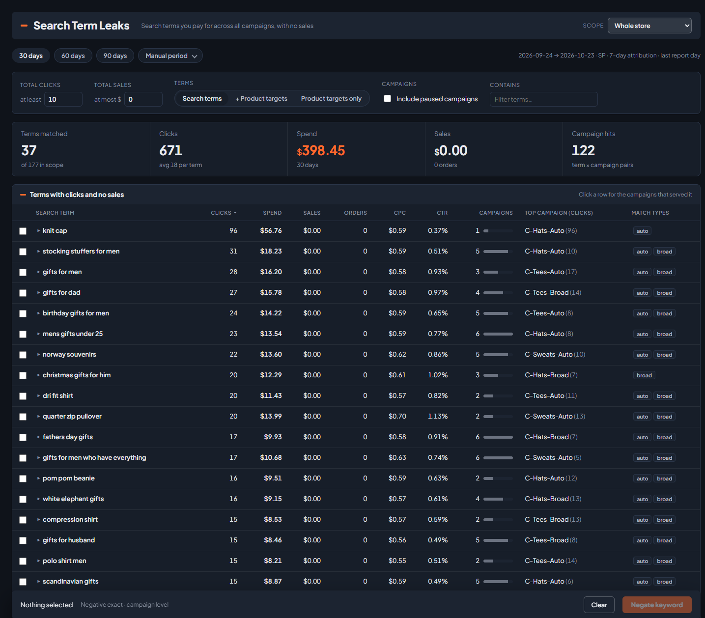Open the Whole store scope dropdown

649,26
